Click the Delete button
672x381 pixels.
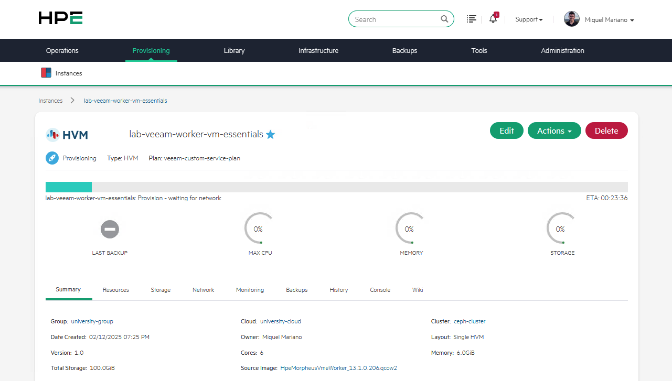coord(606,131)
